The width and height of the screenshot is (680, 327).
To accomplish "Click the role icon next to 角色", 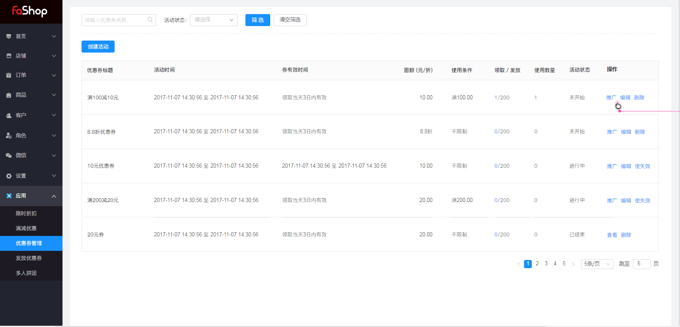I will coord(9,136).
